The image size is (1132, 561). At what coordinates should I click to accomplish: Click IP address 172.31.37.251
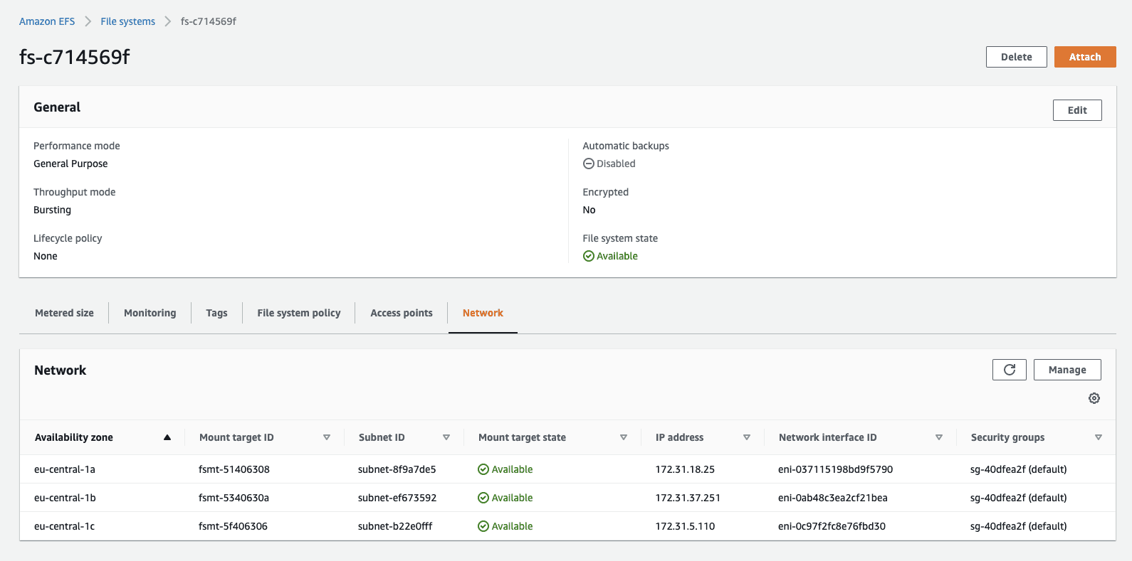click(688, 498)
